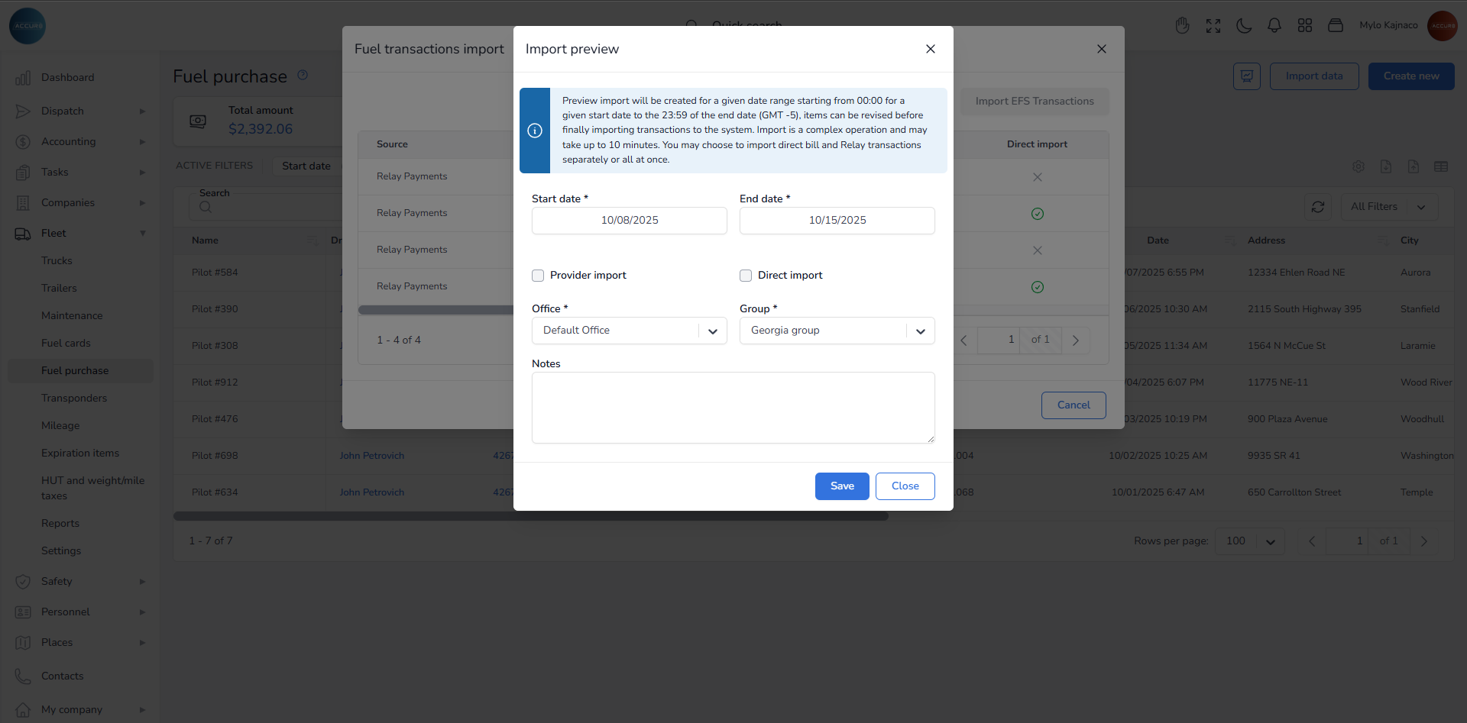Click the help icon next to Fuel purchase
This screenshot has width=1467, height=723.
coord(303,75)
